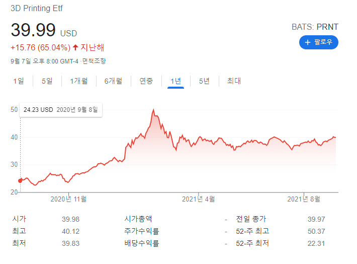Switch to the 1개월 chart tab
Viewport: 357px width, 264px height.
click(79, 81)
